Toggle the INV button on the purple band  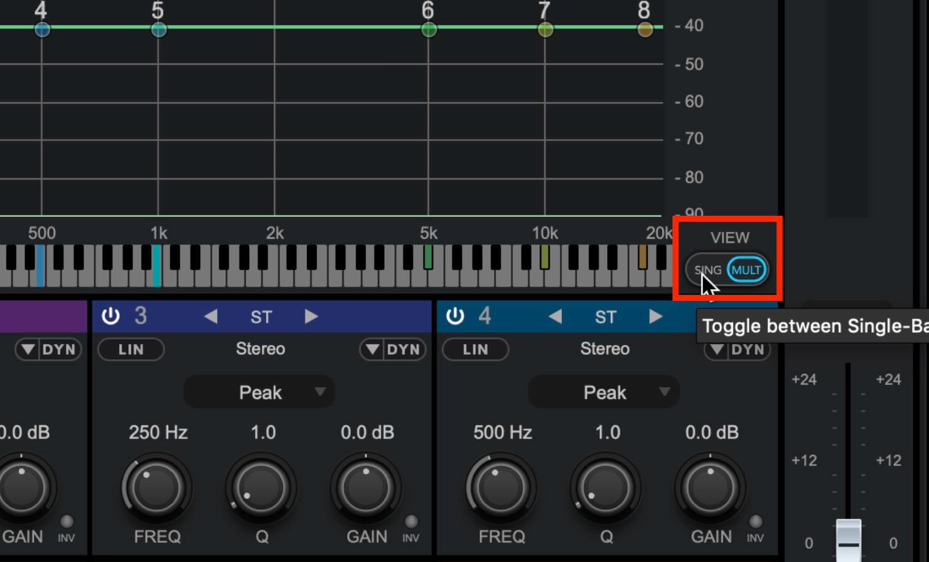(67, 522)
